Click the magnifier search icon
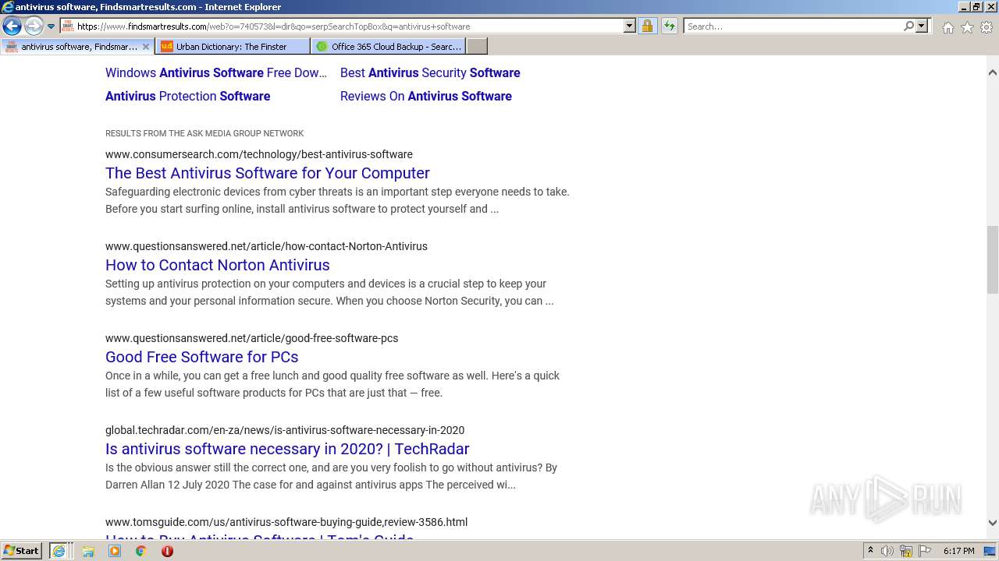 coord(908,26)
